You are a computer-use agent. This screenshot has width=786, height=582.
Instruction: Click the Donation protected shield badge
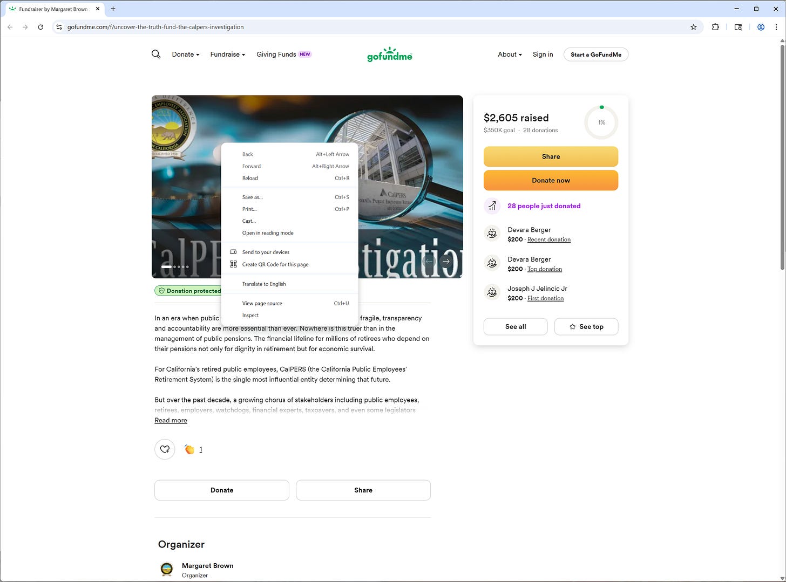188,291
